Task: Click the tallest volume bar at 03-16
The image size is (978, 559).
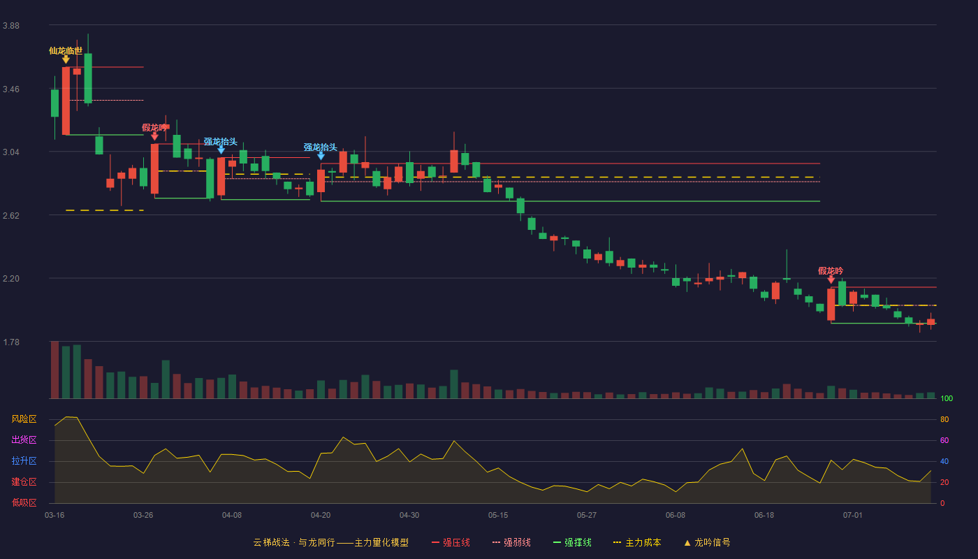Action: (54, 370)
